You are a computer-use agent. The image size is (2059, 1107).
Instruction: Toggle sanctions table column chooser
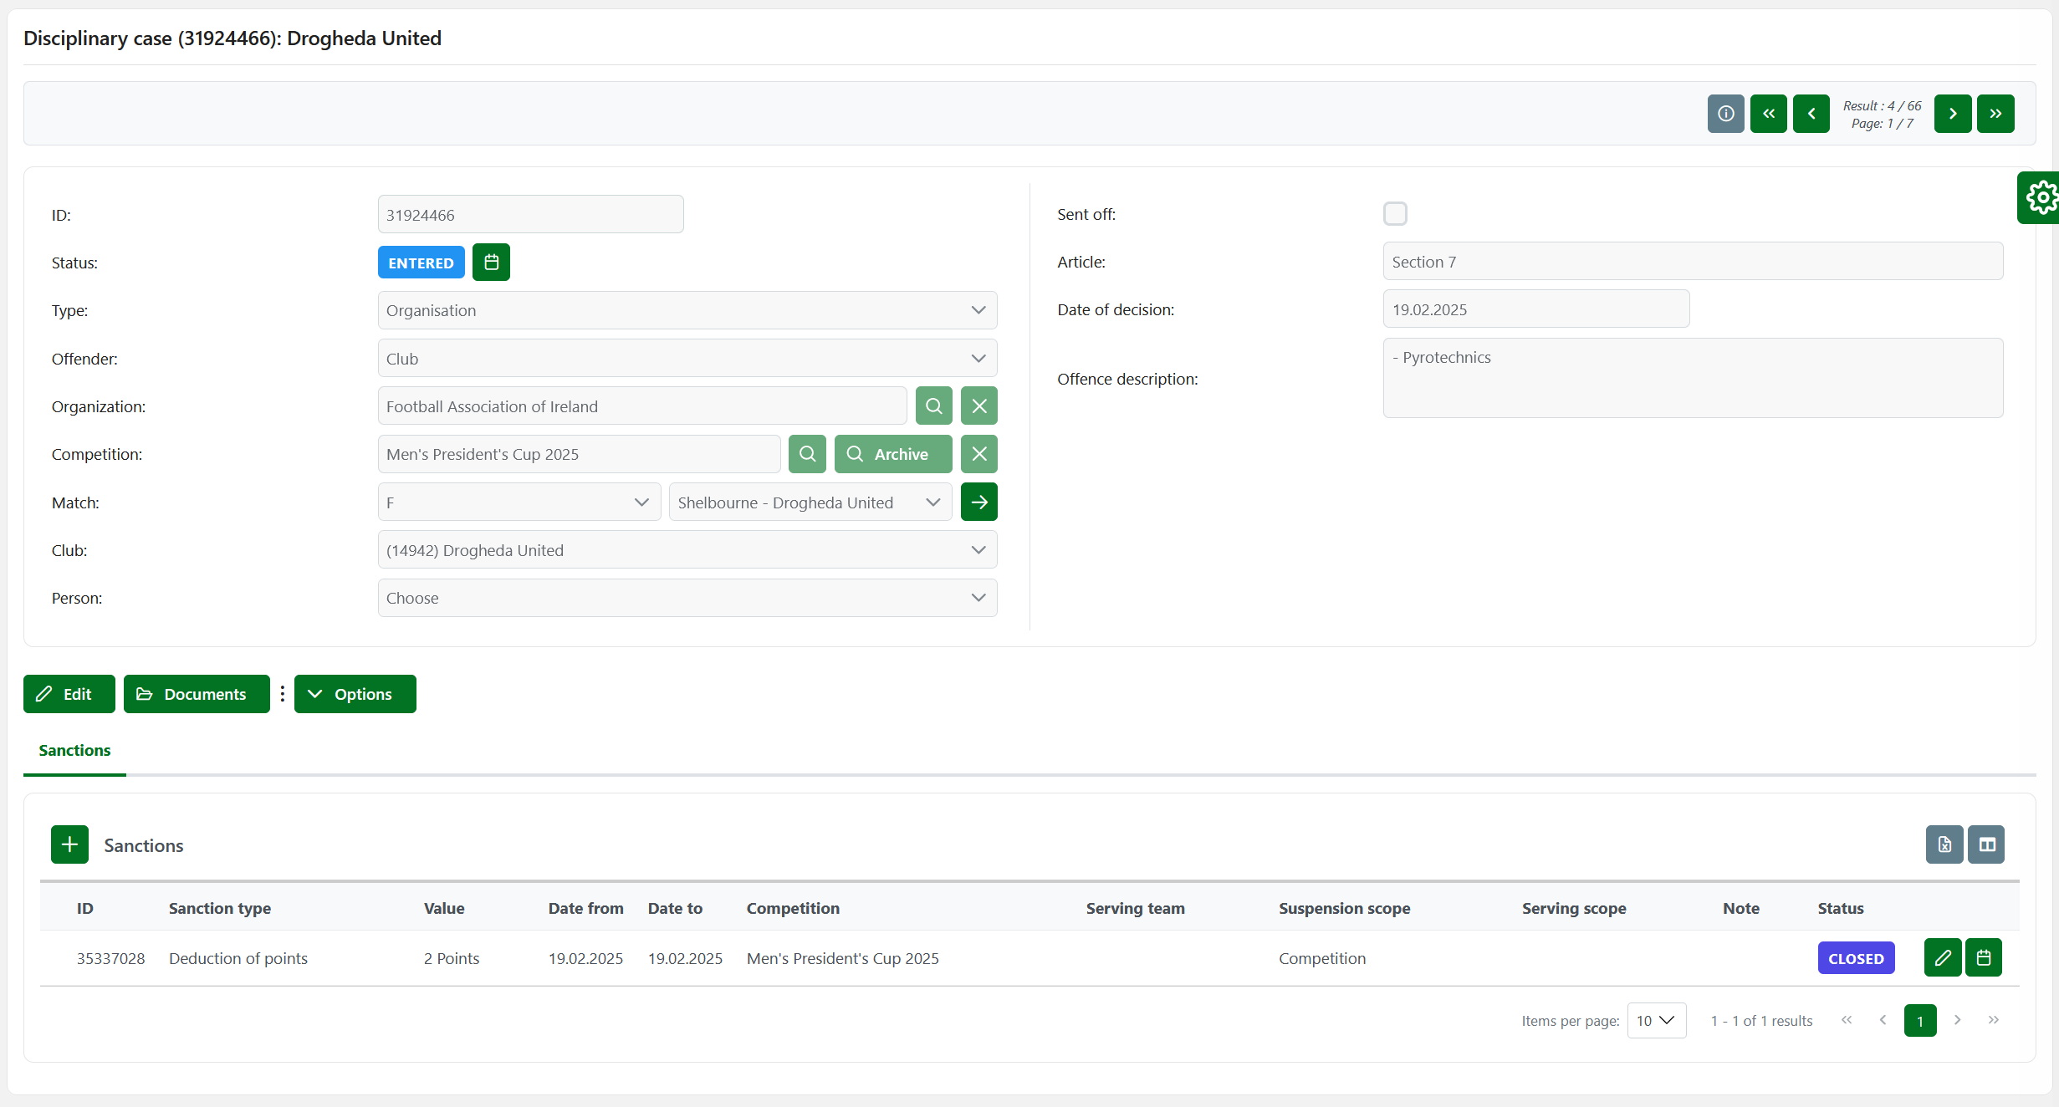pyautogui.click(x=1986, y=844)
